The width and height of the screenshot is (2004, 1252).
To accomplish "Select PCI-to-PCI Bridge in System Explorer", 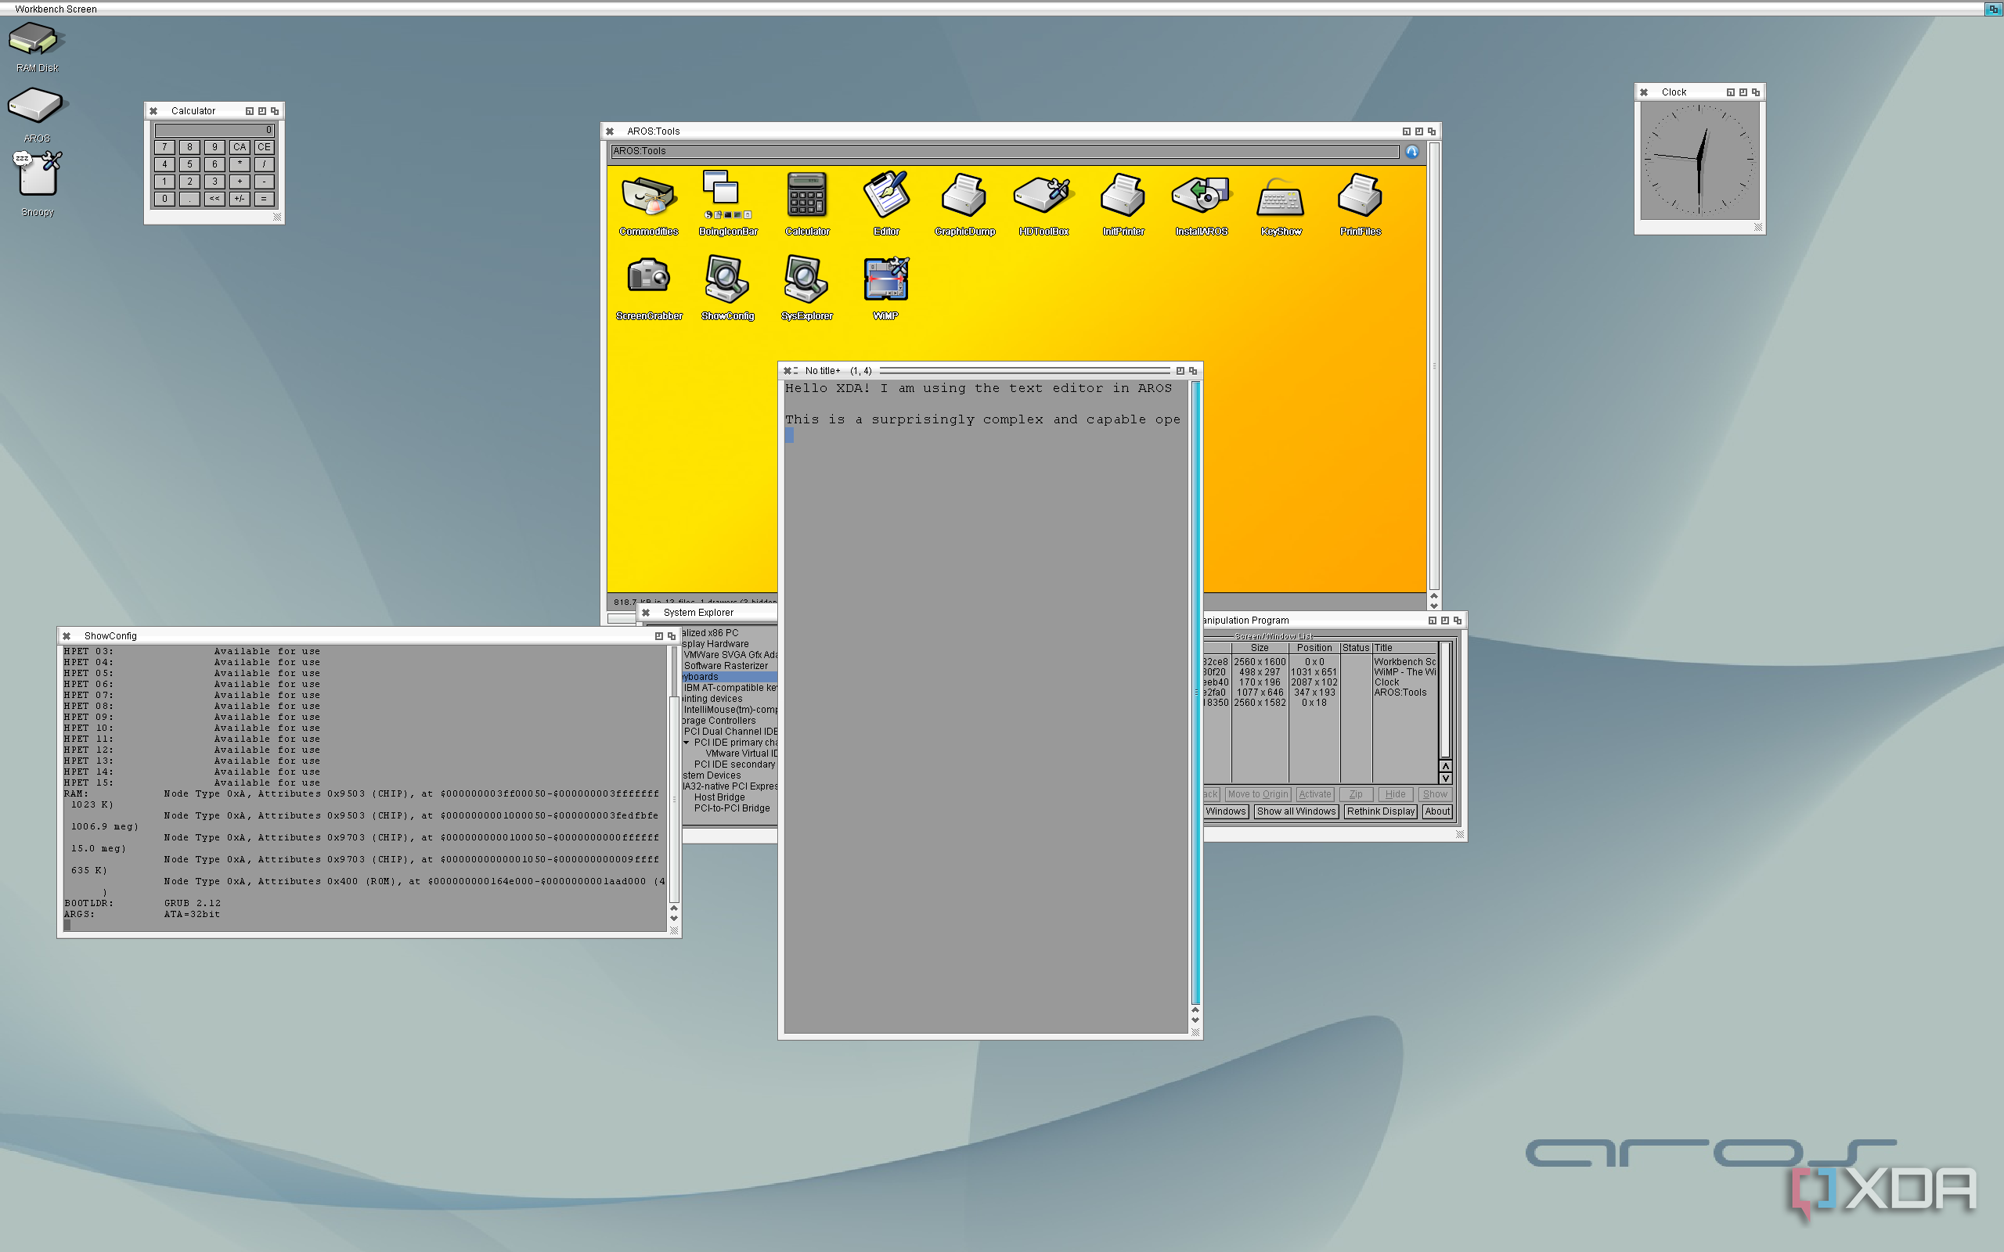I will (732, 808).
